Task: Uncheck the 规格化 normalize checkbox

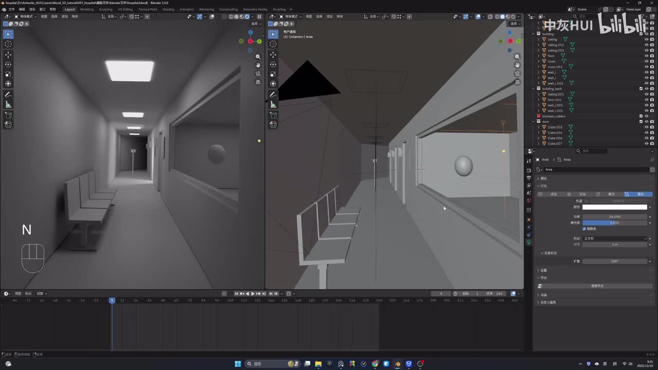Action: 584,229
